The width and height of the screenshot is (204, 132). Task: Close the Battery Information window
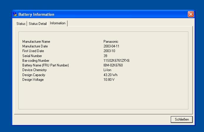click(191, 14)
